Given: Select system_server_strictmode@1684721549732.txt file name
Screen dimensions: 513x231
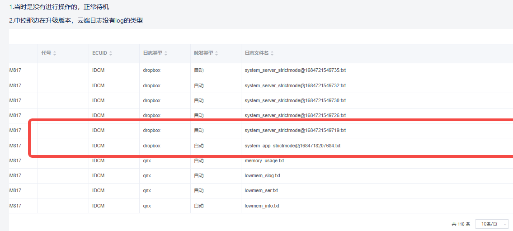Looking at the screenshot, I should [295, 85].
